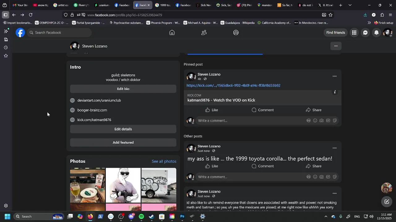Switch to the snow tig YouTube tab
396x222 pixels.
click(41, 5)
